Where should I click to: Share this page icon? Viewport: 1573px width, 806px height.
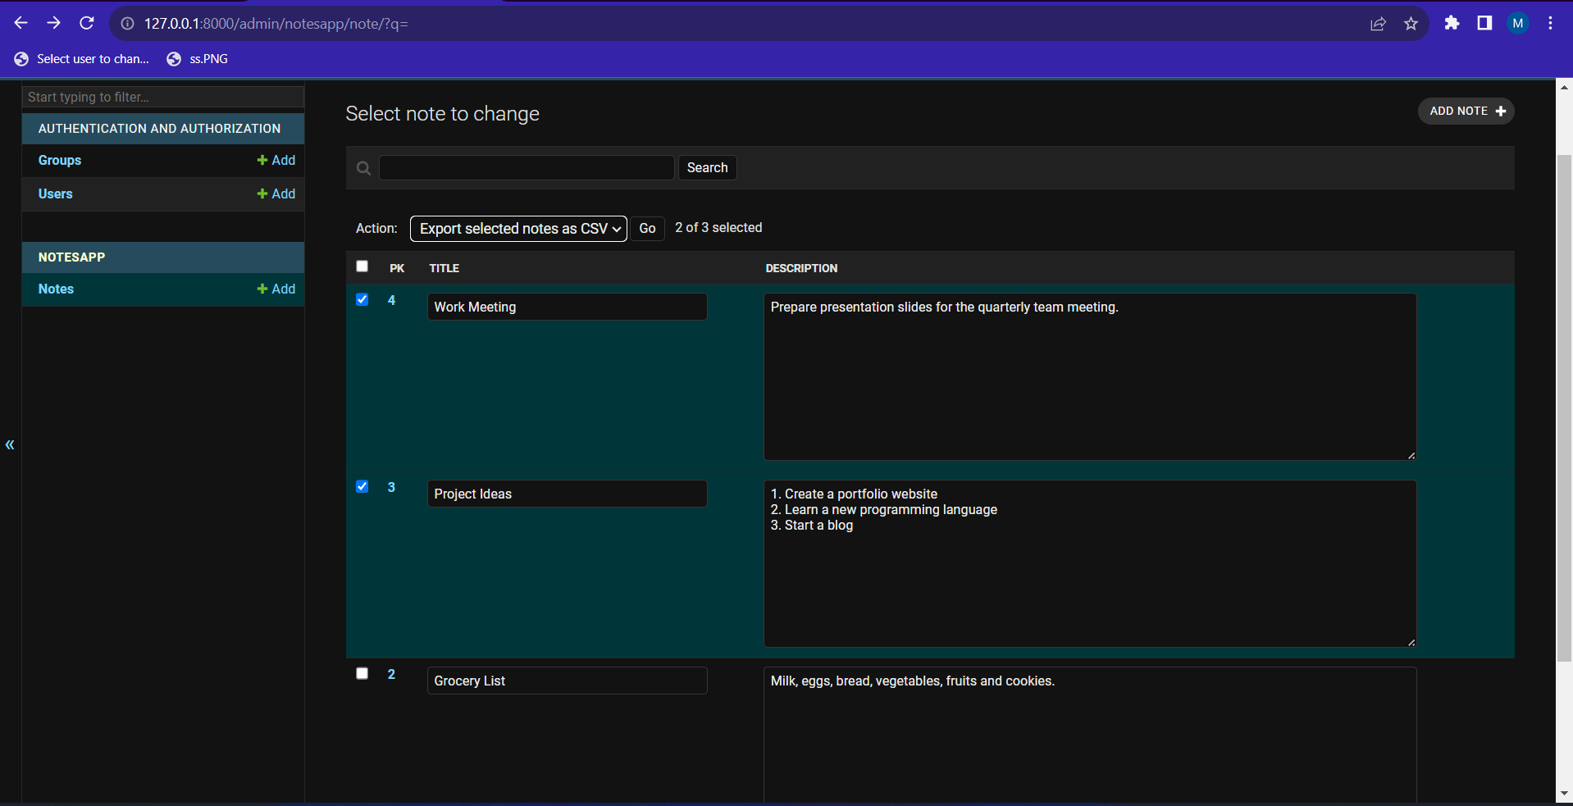(1378, 24)
